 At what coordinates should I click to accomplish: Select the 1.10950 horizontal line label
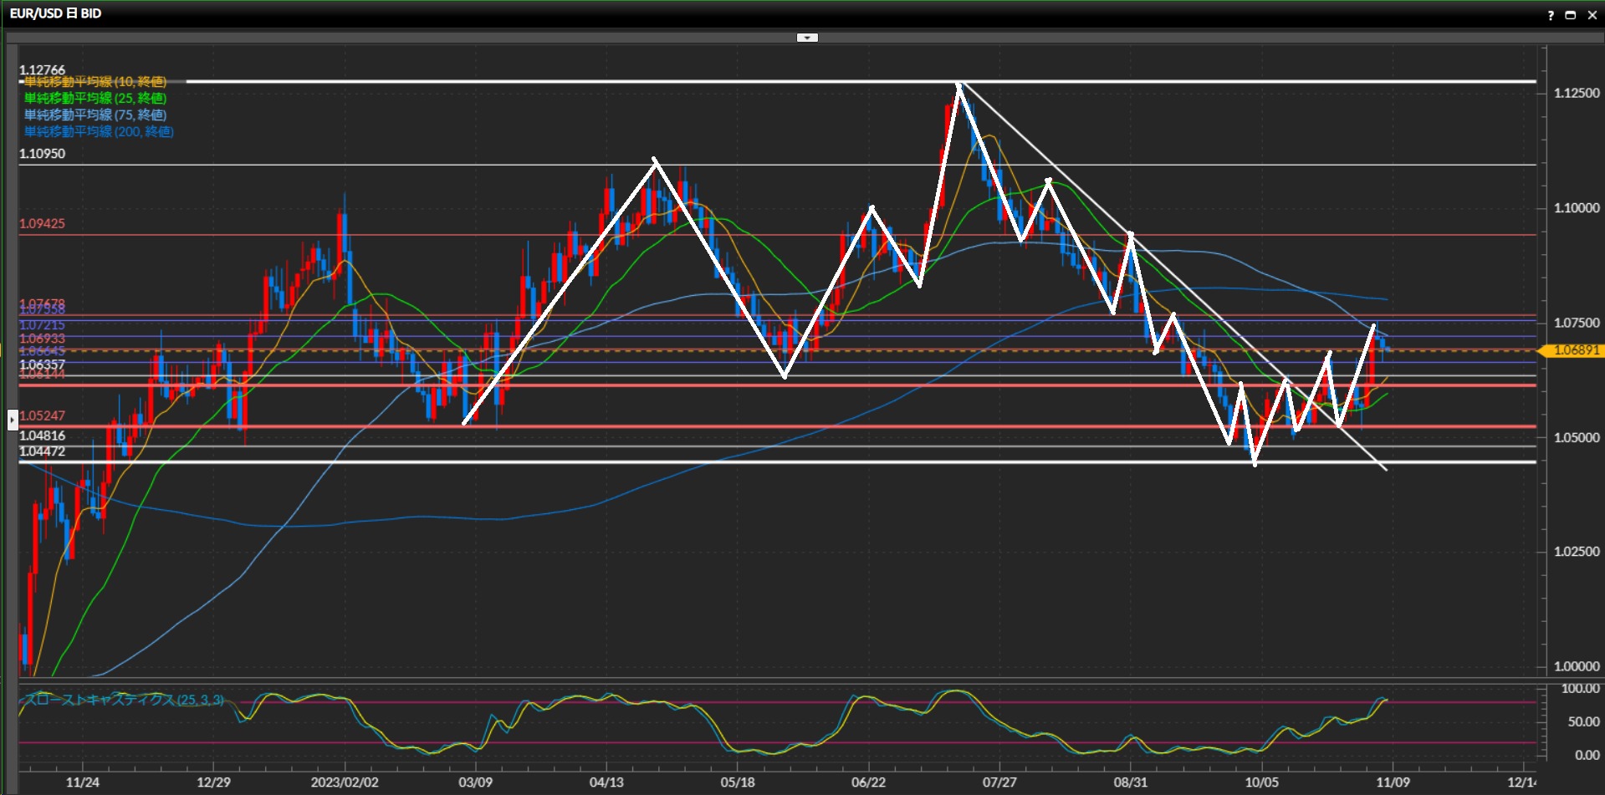pyautogui.click(x=42, y=154)
